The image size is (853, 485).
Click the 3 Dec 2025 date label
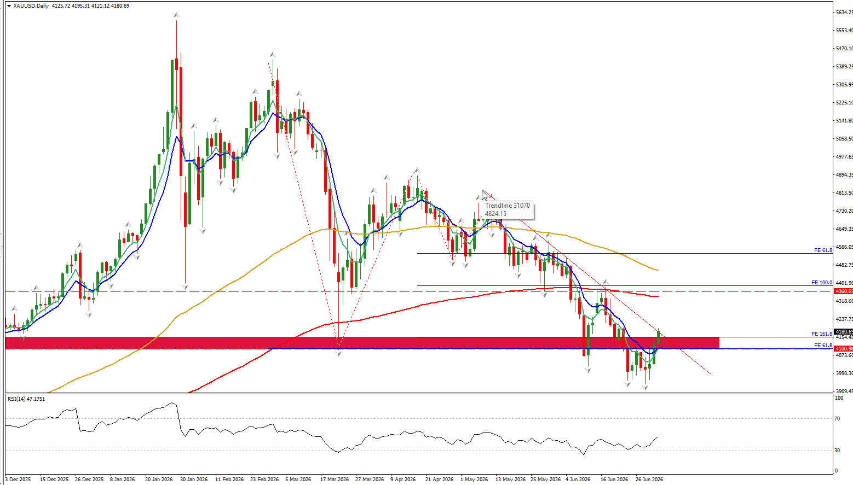(18, 480)
